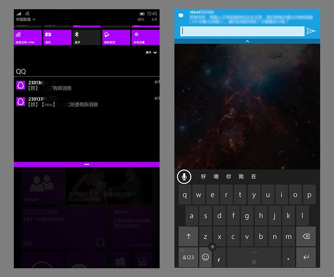Tap the d key

(x=220, y=216)
